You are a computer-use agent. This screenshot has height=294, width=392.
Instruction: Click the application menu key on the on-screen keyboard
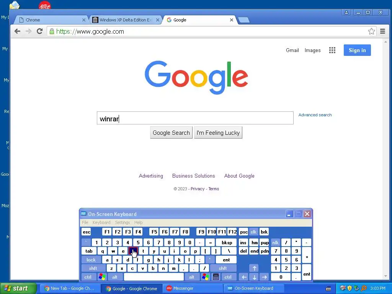point(216,277)
